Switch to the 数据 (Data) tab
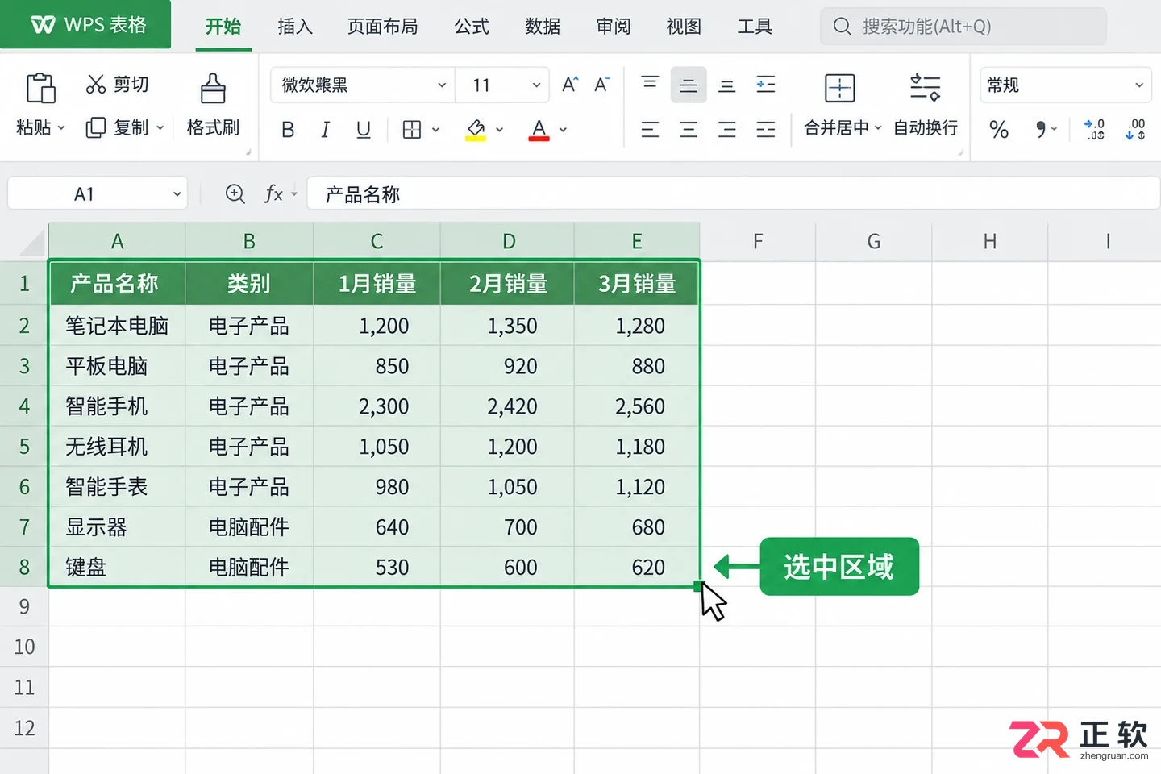 pos(543,27)
